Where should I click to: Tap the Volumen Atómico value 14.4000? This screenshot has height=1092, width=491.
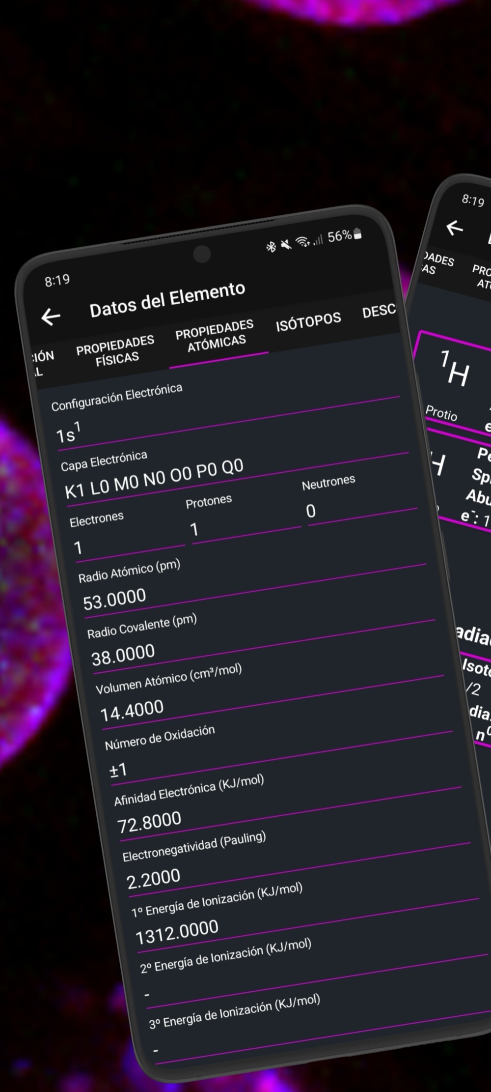coord(132,711)
